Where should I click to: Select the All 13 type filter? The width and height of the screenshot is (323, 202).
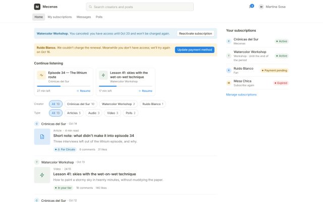[x=56, y=113]
